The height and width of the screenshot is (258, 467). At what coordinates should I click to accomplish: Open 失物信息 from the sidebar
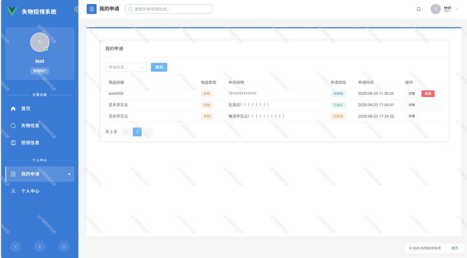[40, 125]
